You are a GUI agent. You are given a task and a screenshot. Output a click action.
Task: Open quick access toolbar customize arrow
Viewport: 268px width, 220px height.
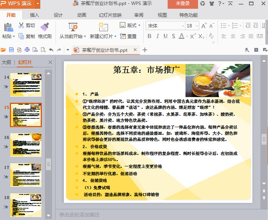click(x=68, y=50)
